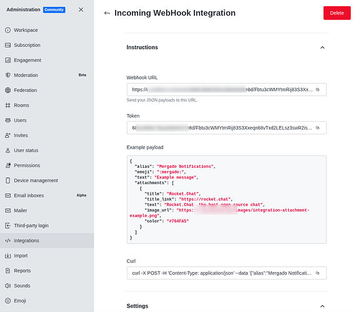This screenshot has width=358, height=312.
Task: Collapse the Settings section chevron
Action: [x=322, y=306]
